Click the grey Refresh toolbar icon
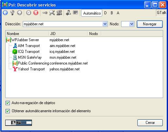 (29, 13)
